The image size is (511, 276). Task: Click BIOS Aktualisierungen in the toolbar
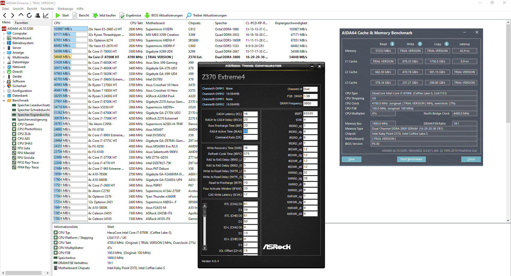tap(164, 15)
